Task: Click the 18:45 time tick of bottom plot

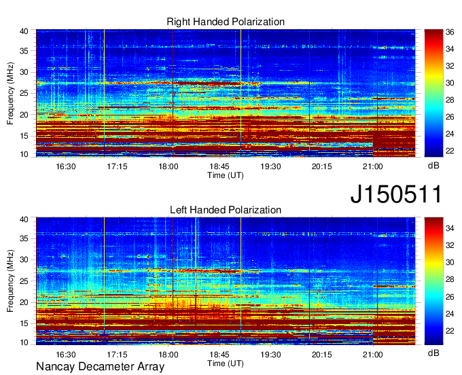Action: pos(219,355)
